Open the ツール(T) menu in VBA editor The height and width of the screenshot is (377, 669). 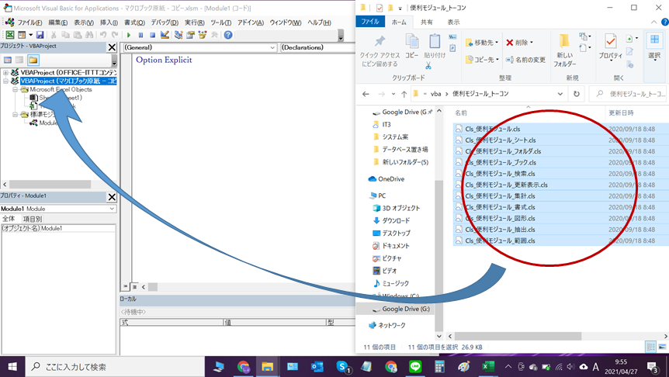(x=220, y=22)
